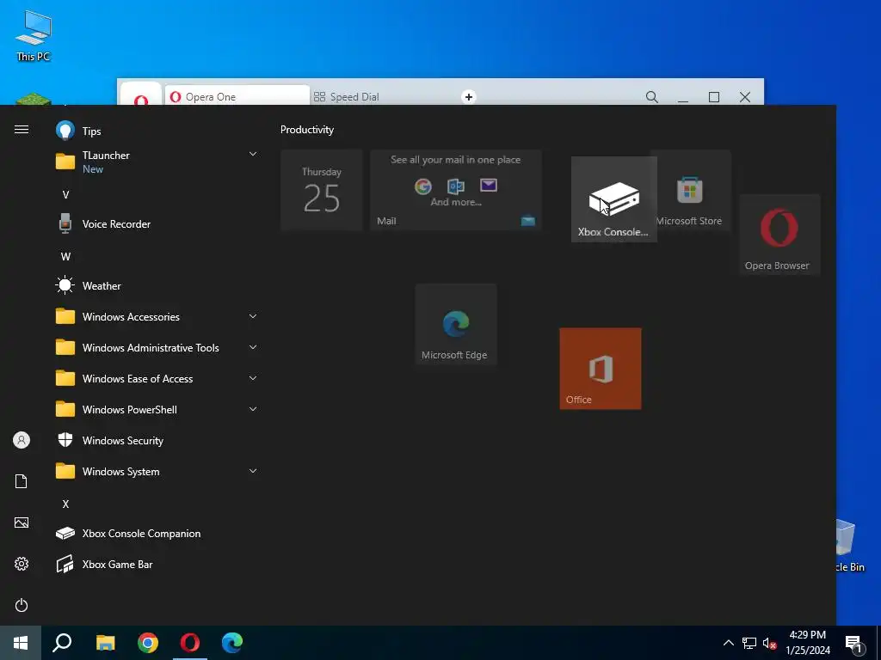The image size is (881, 660).
Task: Open the Microsoft Store tile
Action: tap(691, 190)
